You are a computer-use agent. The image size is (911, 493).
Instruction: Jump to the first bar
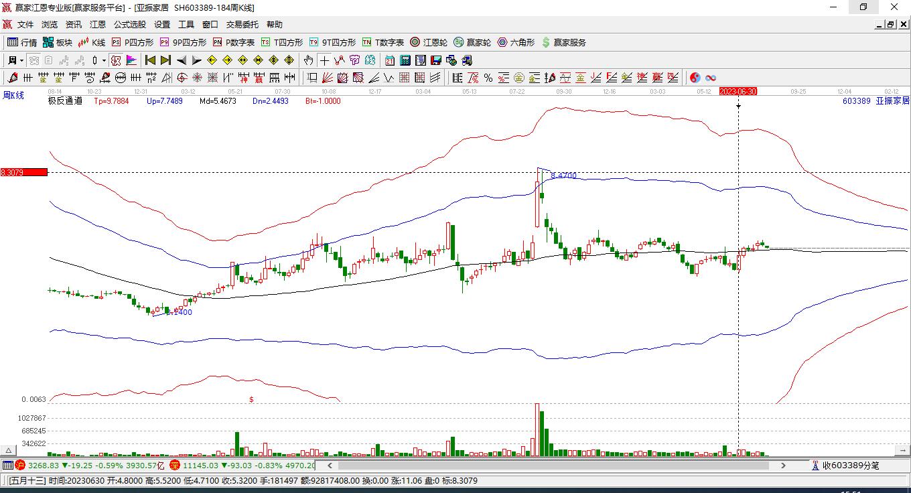pos(151,60)
